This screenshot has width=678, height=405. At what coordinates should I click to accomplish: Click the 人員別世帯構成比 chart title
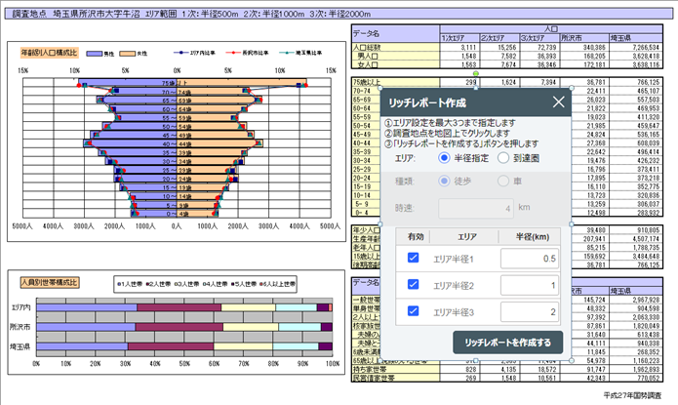click(50, 283)
